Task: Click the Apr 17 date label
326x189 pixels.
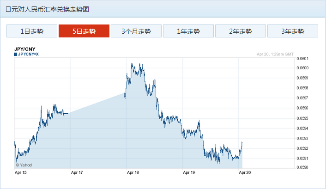Action: point(77,172)
